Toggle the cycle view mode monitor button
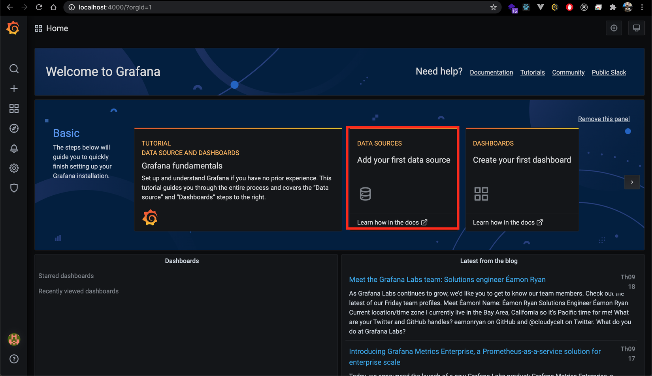 (x=636, y=28)
